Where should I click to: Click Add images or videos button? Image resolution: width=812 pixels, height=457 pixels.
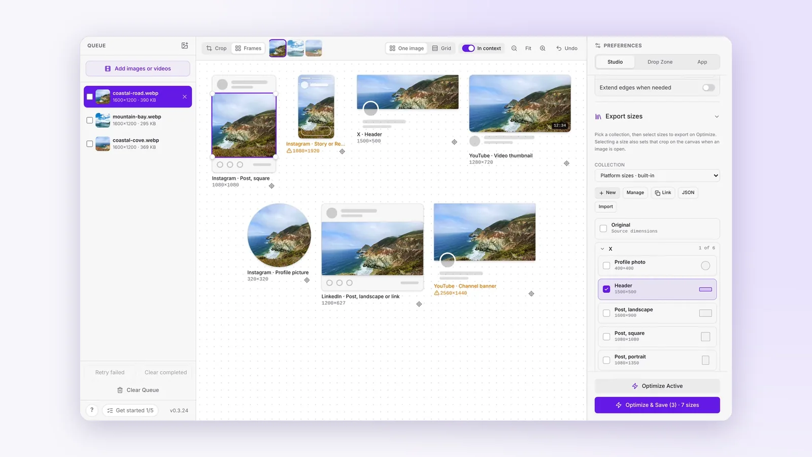tap(138, 69)
